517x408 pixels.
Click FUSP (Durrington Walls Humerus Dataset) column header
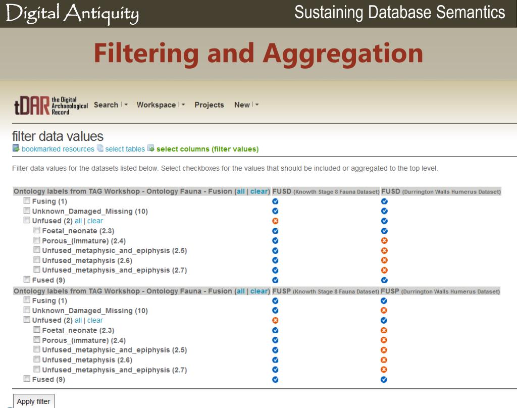(x=440, y=291)
